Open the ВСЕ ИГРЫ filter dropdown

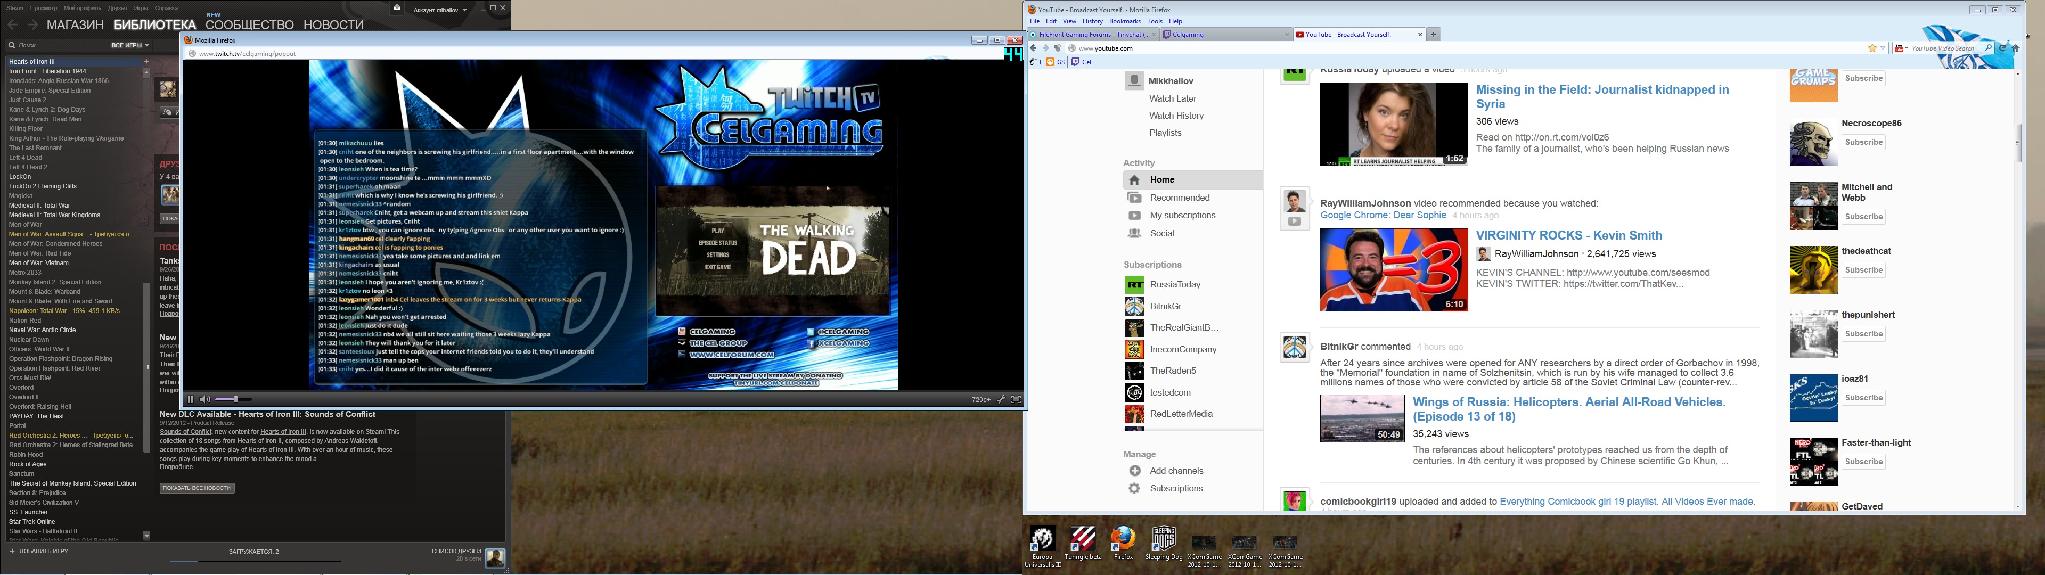coord(129,45)
